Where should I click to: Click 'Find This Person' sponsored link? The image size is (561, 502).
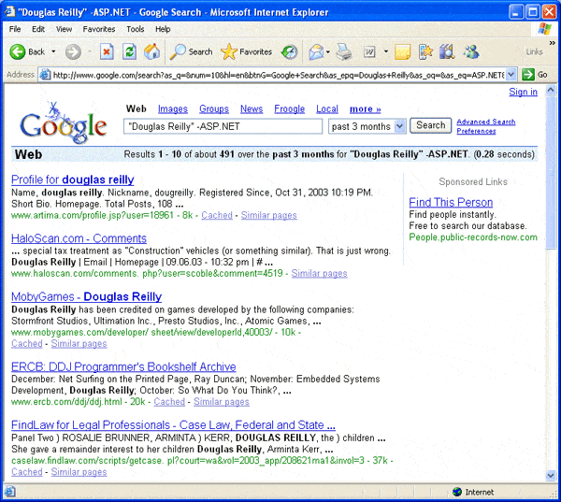coord(451,203)
